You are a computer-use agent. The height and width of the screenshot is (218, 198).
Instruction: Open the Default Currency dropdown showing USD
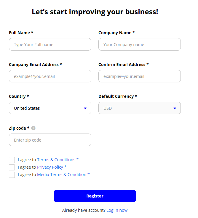coord(140,108)
